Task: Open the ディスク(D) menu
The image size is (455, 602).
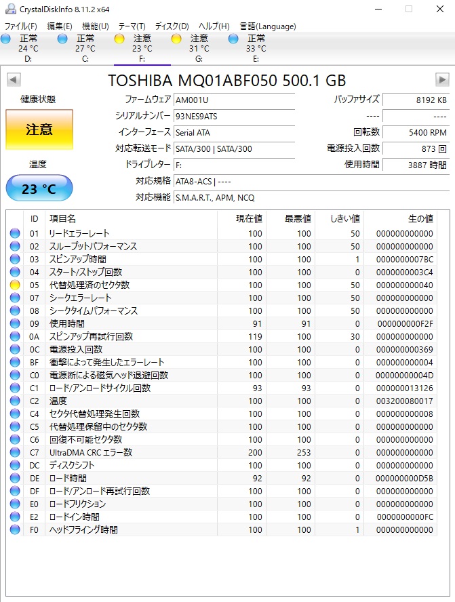Action: [172, 26]
